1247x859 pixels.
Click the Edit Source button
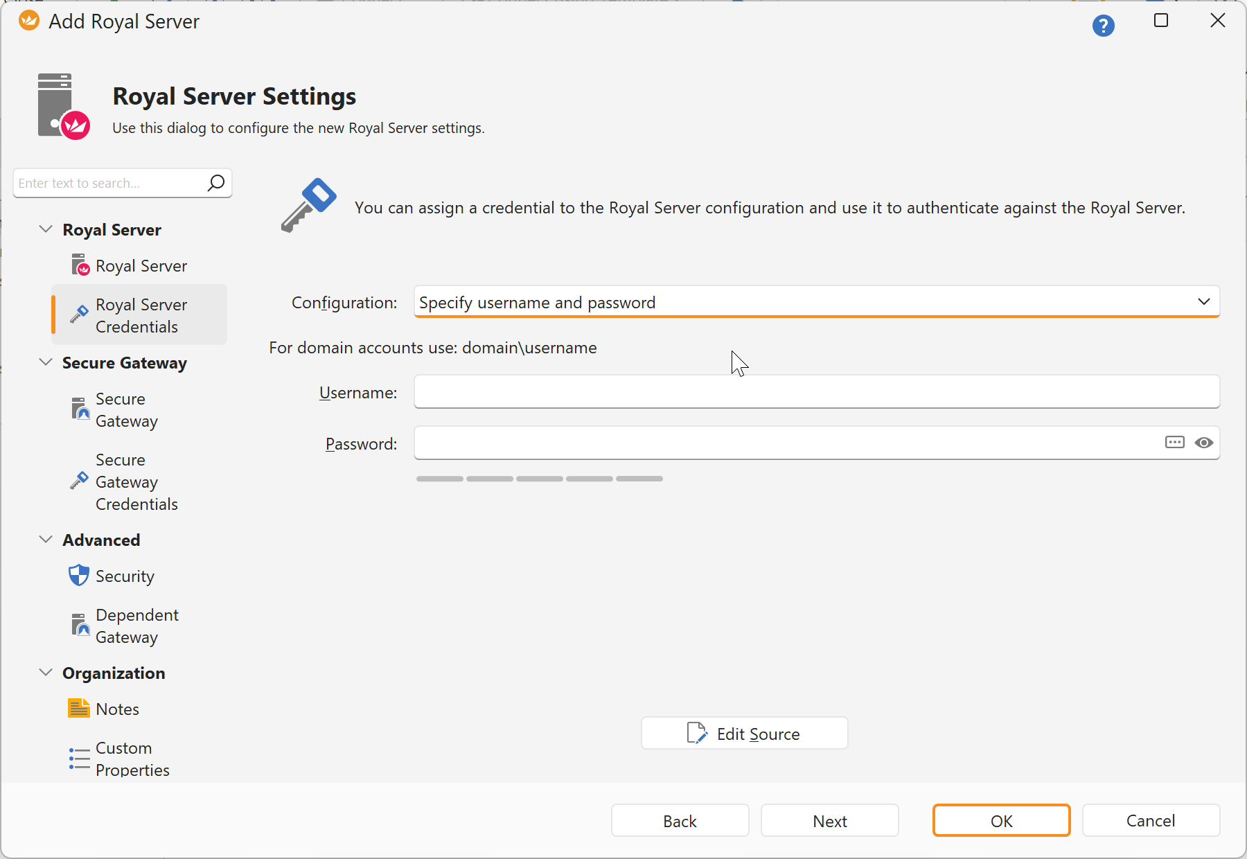coord(745,733)
